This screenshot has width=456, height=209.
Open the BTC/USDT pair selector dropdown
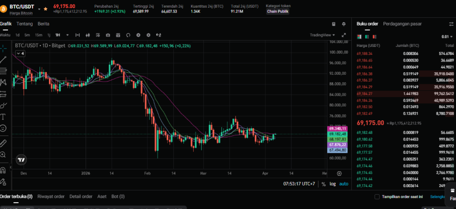pos(39,8)
